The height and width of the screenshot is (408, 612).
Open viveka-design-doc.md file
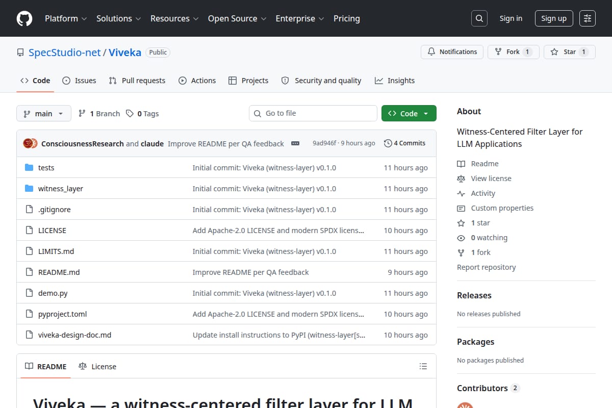[x=75, y=335]
